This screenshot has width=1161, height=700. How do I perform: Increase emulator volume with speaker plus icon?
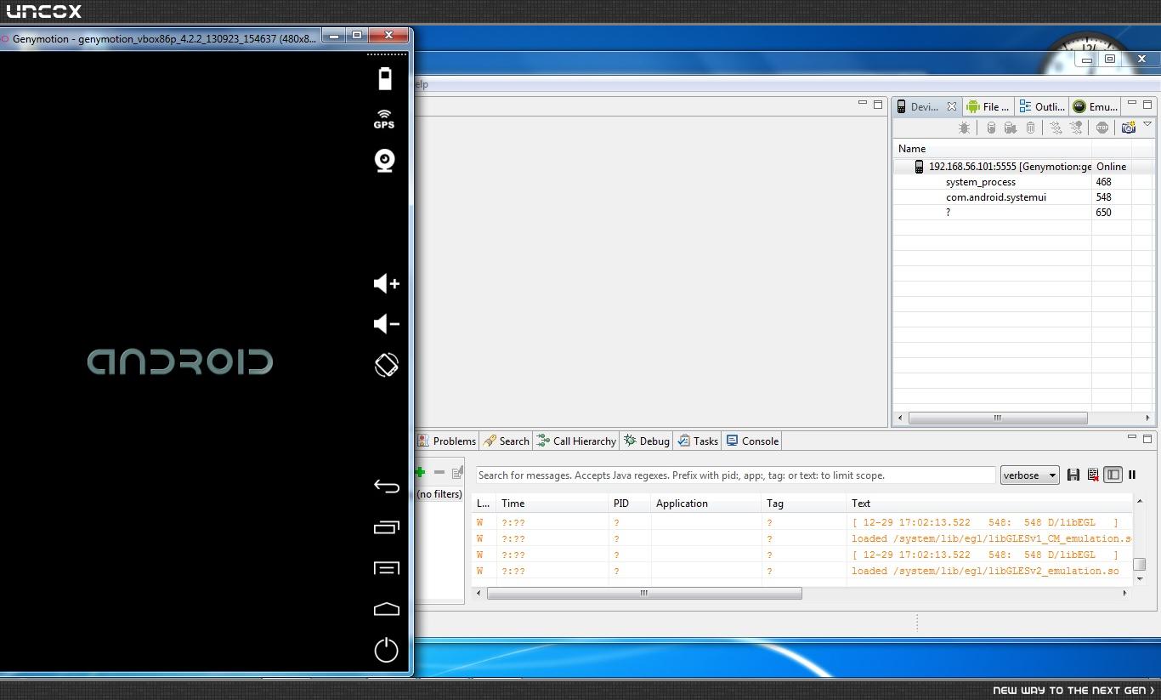coord(387,283)
